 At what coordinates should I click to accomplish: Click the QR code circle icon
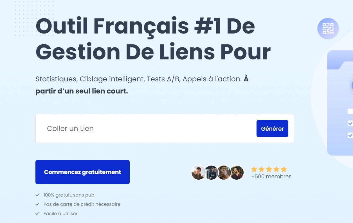(x=328, y=28)
